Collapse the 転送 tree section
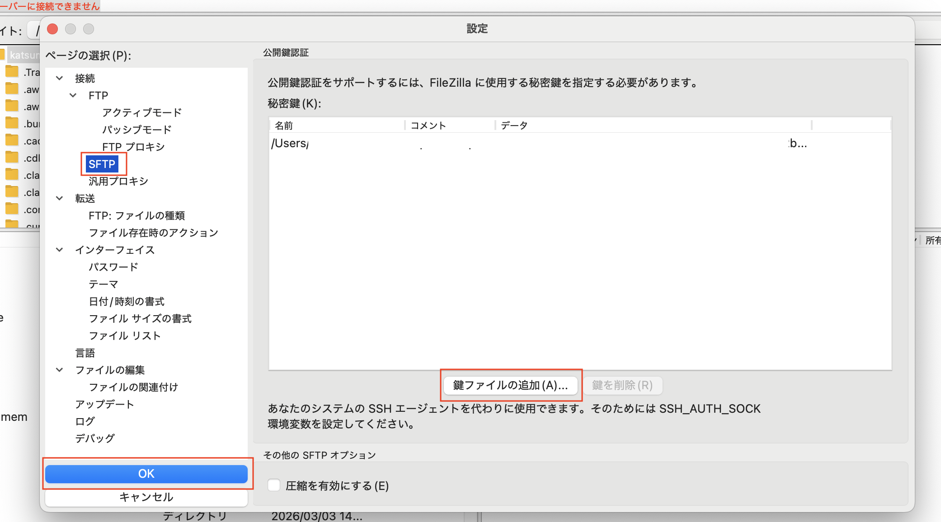The width and height of the screenshot is (941, 522). click(59, 198)
